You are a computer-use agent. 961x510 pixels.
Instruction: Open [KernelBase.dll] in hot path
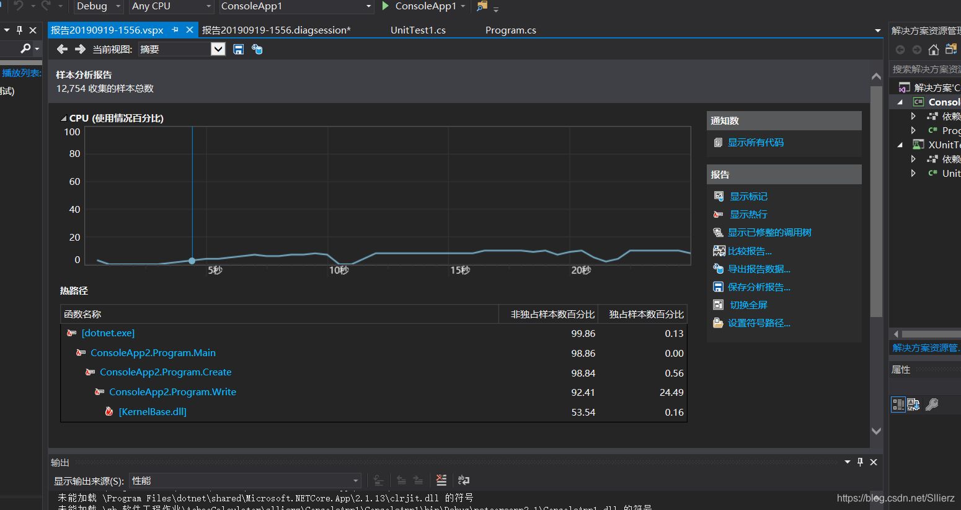[x=153, y=412]
